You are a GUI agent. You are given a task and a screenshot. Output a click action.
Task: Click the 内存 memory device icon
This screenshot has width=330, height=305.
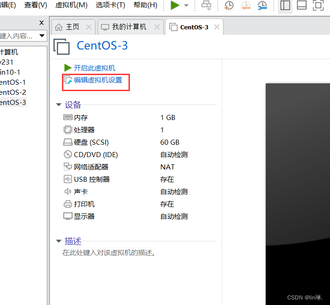pyautogui.click(x=68, y=117)
